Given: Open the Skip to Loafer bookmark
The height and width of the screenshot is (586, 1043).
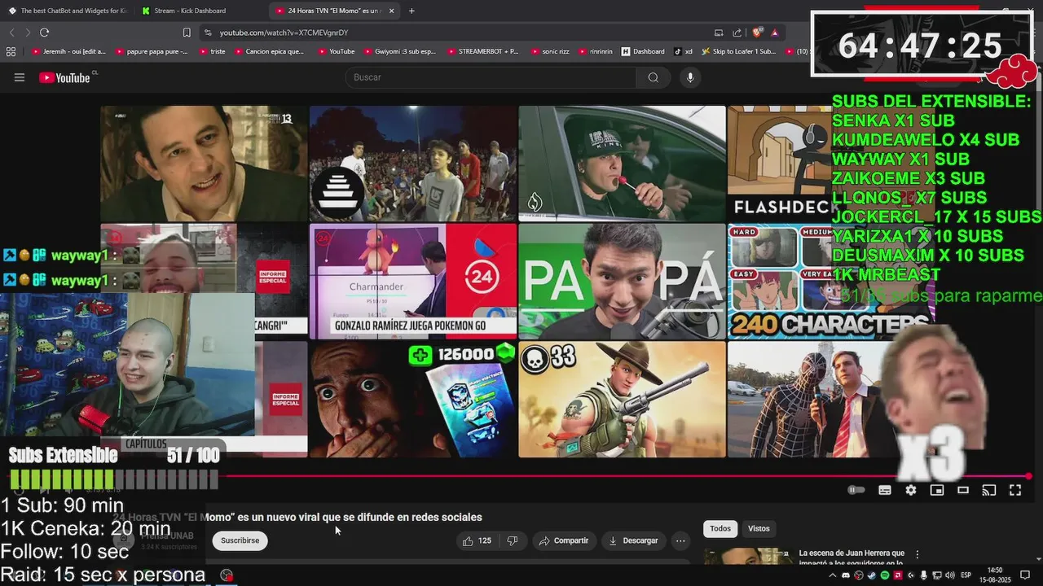Looking at the screenshot, I should coord(738,51).
